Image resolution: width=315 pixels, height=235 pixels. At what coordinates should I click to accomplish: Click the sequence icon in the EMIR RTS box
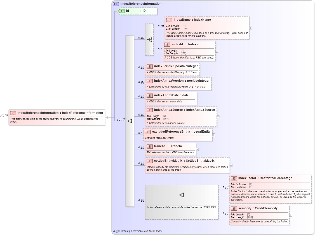click(x=182, y=195)
